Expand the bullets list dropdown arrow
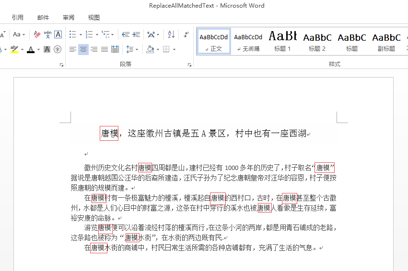The width and height of the screenshot is (408, 271). pyautogui.click(x=80, y=34)
